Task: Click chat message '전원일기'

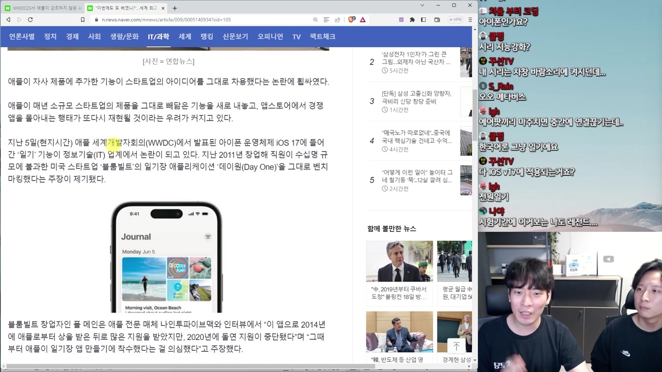Action: [x=494, y=197]
